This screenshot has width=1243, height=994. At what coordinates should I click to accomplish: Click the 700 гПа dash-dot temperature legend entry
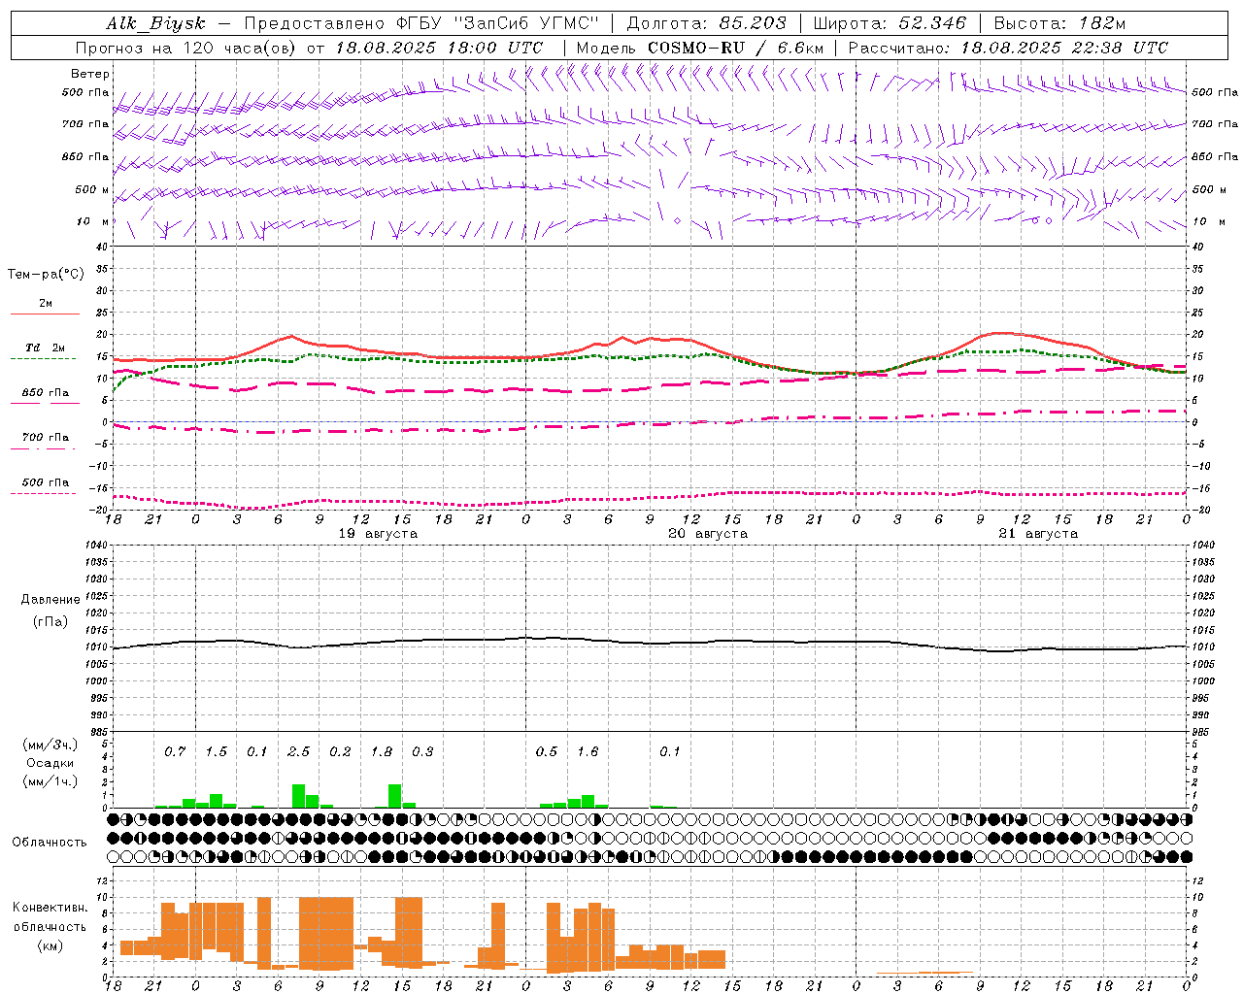(45, 438)
